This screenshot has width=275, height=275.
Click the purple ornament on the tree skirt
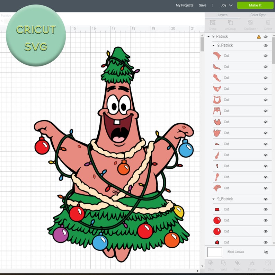(61, 234)
